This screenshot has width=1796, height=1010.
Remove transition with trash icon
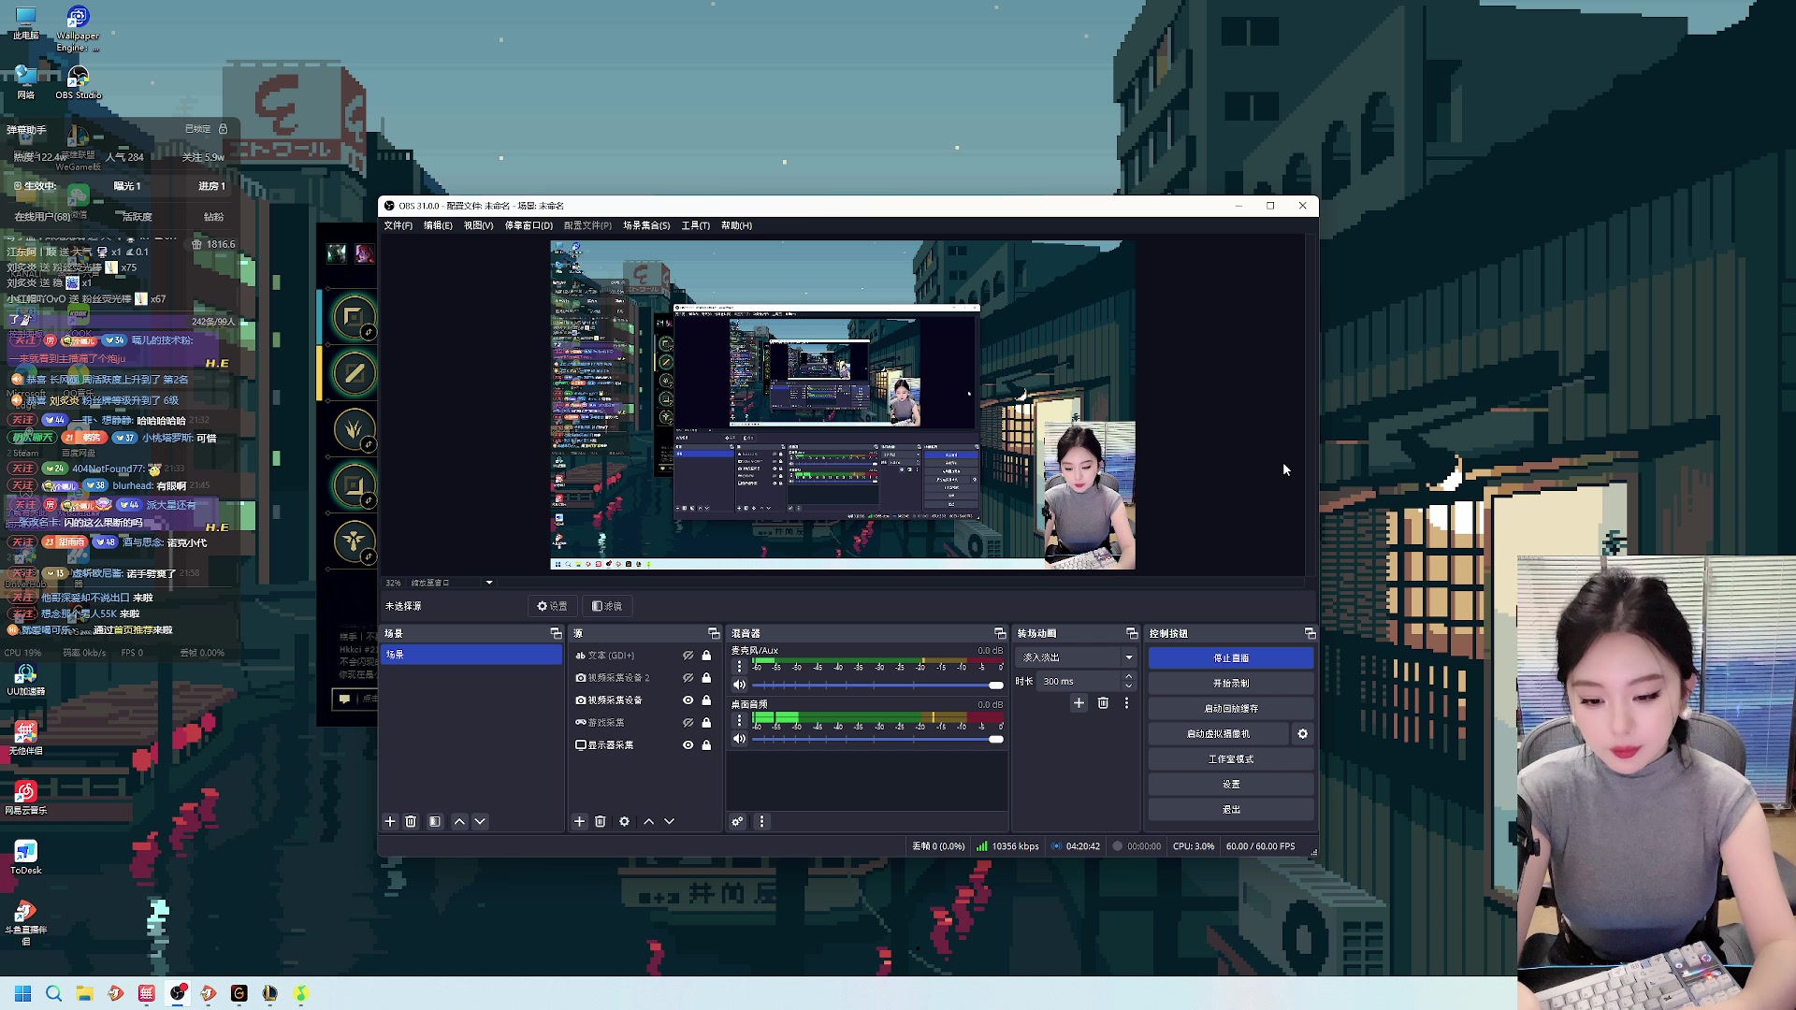[x=1103, y=703]
